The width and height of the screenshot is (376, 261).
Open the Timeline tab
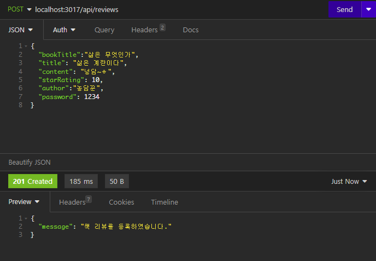(x=164, y=202)
